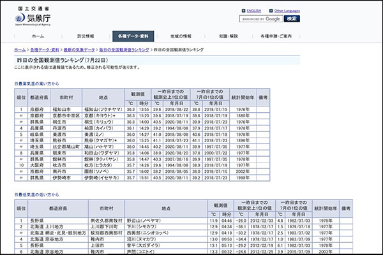Open 毎日の全国観測値ランキング breadcrumb link
This screenshot has height=255, width=383.
click(x=124, y=49)
